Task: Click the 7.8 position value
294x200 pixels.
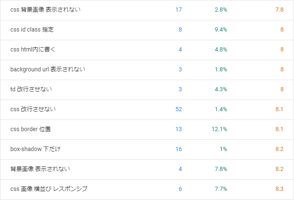Action: tap(279, 10)
